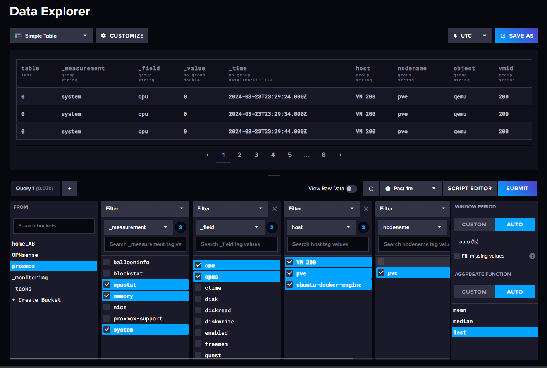Screen dimensions: 547x368
Task: Select the _monitoring bucket
Action: [54, 278]
